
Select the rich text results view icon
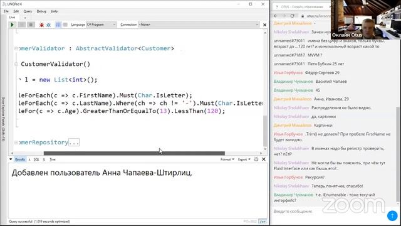pyautogui.click(x=58, y=24)
